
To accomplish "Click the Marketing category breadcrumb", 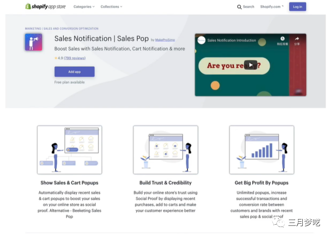I will pyautogui.click(x=33, y=29).
